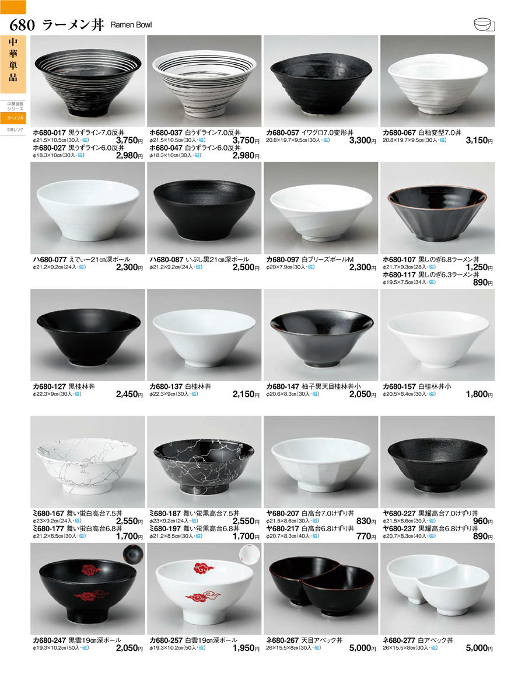Click small round inset on 黒雲 bowl photo
Viewport: 525px width, 693px height.
[x=134, y=554]
